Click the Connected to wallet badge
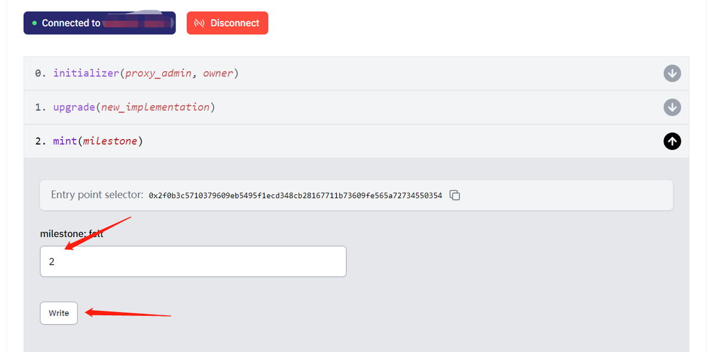The height and width of the screenshot is (352, 714). (x=99, y=23)
